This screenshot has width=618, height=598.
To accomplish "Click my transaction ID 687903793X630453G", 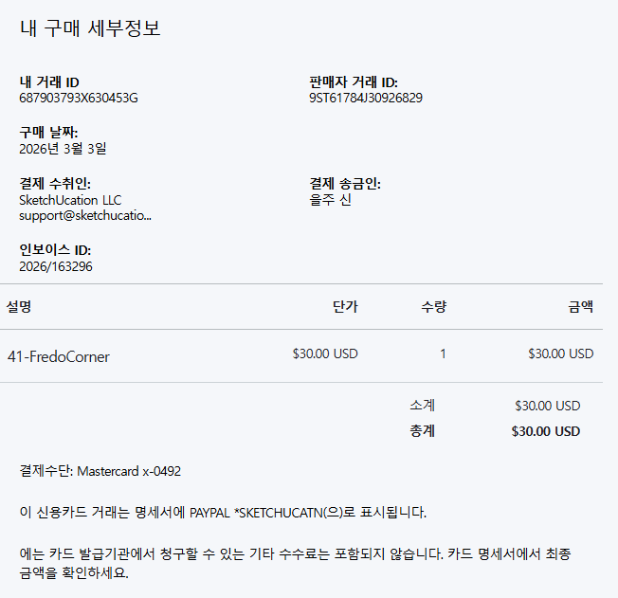I will 79,98.
